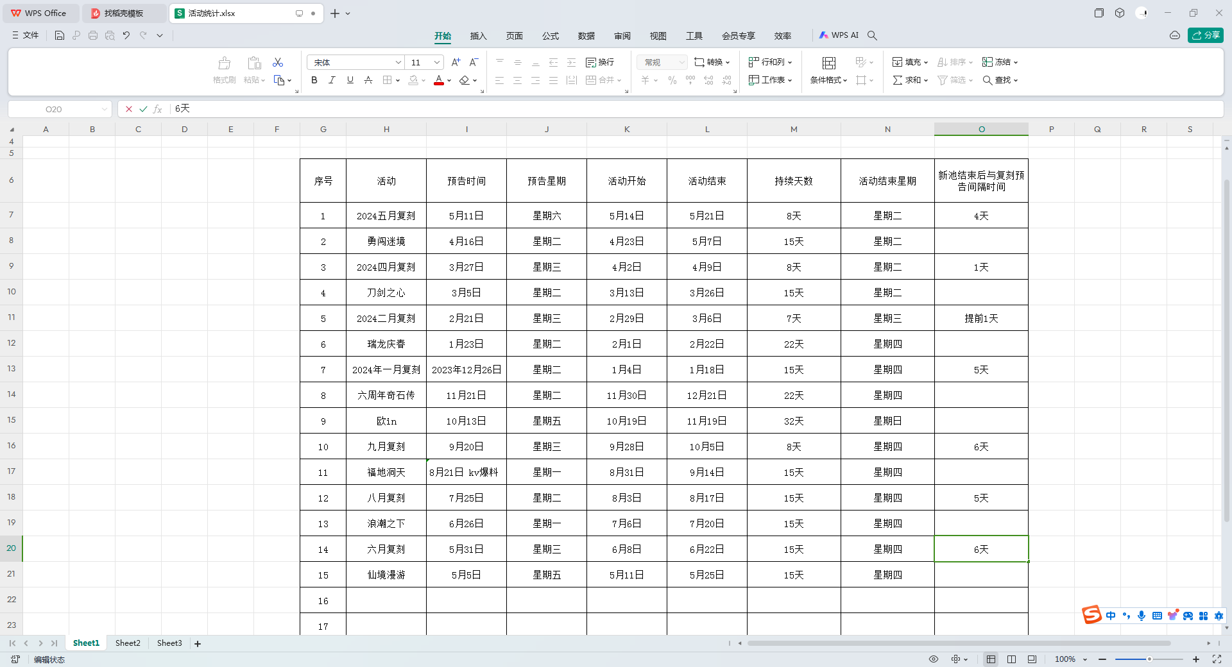Open the 文件 file menu button
The height and width of the screenshot is (667, 1232).
26,35
